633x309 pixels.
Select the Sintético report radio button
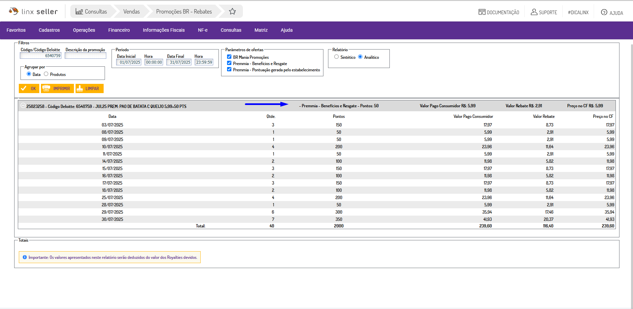tap(336, 57)
